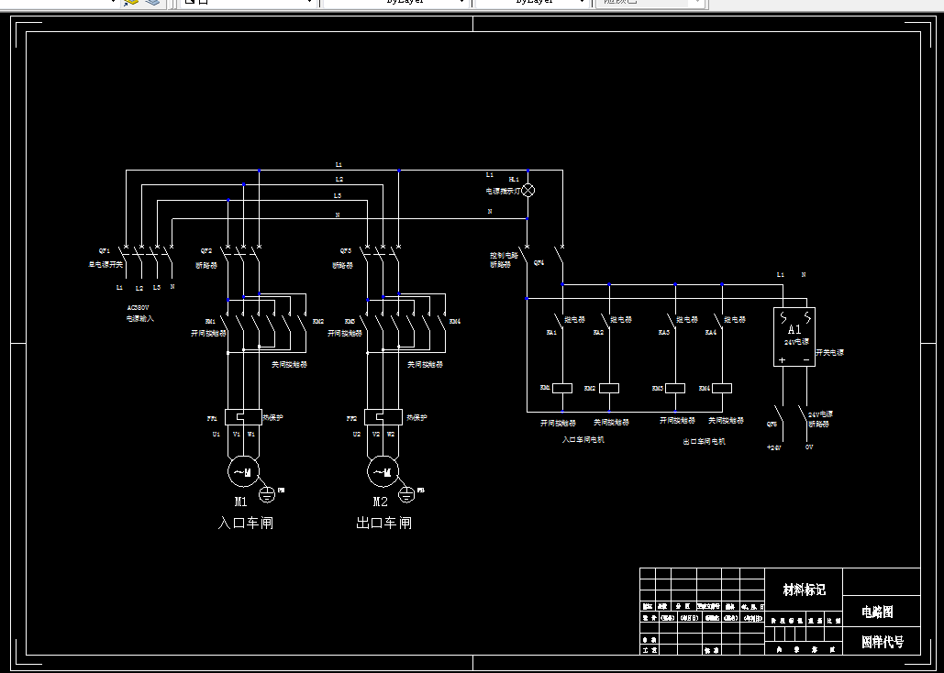Image resolution: width=944 pixels, height=673 pixels.
Task: Click the KA2 relay label
Action: coord(598,332)
